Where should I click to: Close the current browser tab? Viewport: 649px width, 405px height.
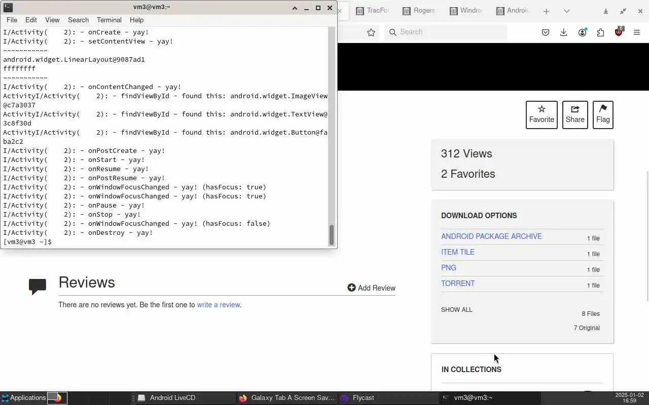click(340, 11)
